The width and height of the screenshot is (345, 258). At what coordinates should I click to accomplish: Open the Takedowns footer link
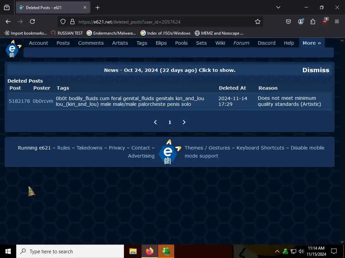coord(89,148)
